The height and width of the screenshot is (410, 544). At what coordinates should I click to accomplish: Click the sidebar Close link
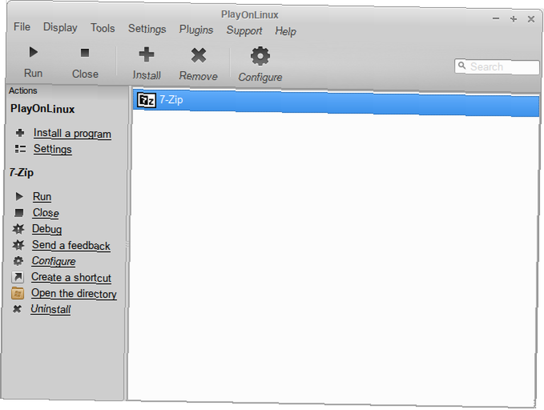(x=46, y=213)
